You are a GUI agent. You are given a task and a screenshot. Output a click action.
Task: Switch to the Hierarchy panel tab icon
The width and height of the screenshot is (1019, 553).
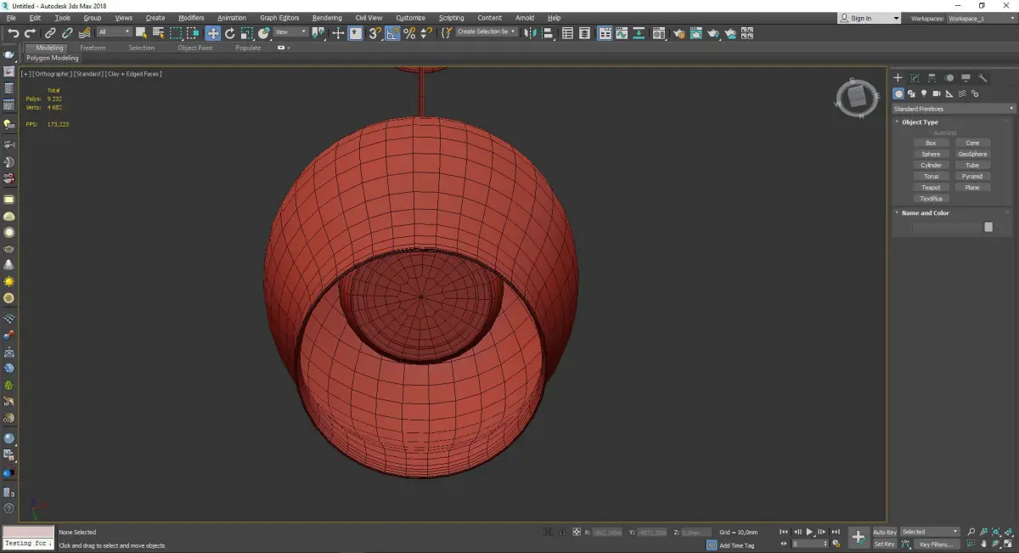pos(932,78)
